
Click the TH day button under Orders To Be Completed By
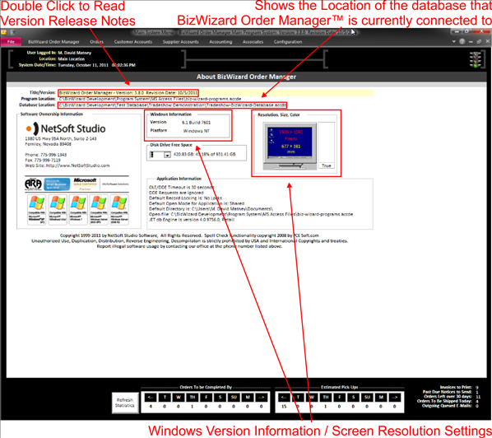(193, 397)
